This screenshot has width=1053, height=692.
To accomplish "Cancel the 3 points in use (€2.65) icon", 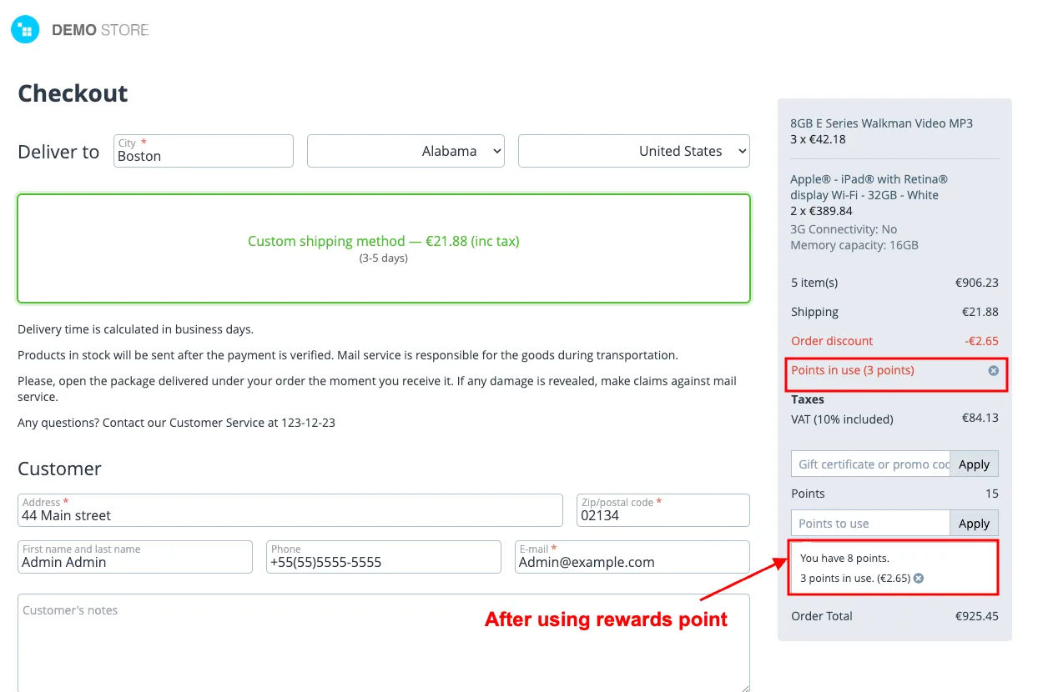I will tap(919, 578).
